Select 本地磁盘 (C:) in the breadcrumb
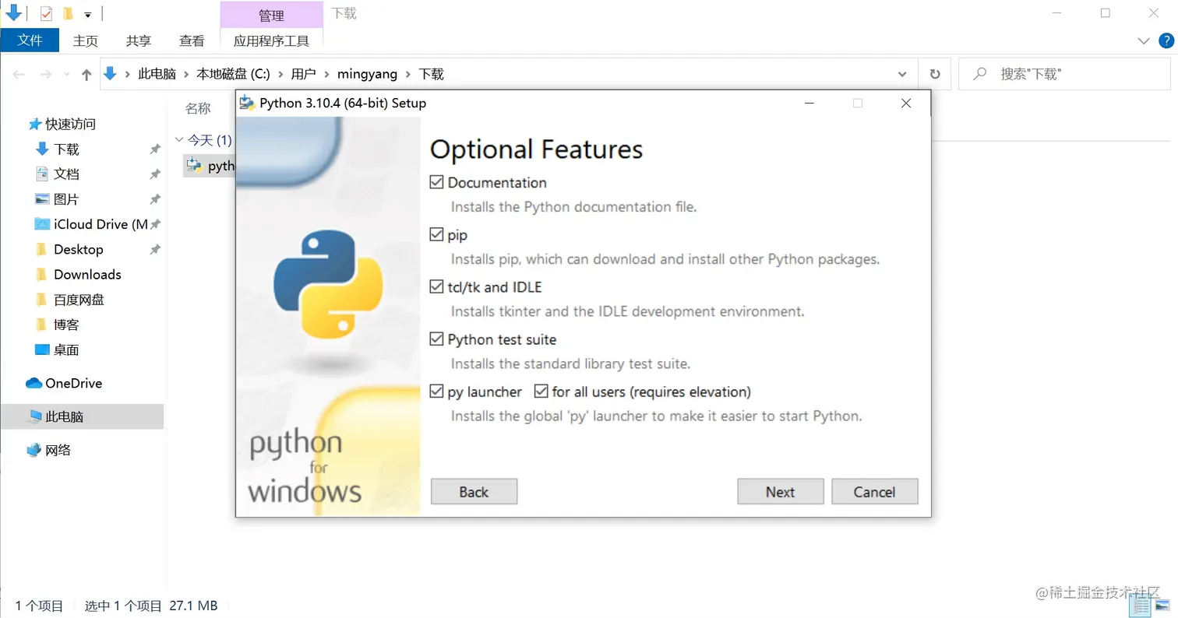 [x=233, y=75]
